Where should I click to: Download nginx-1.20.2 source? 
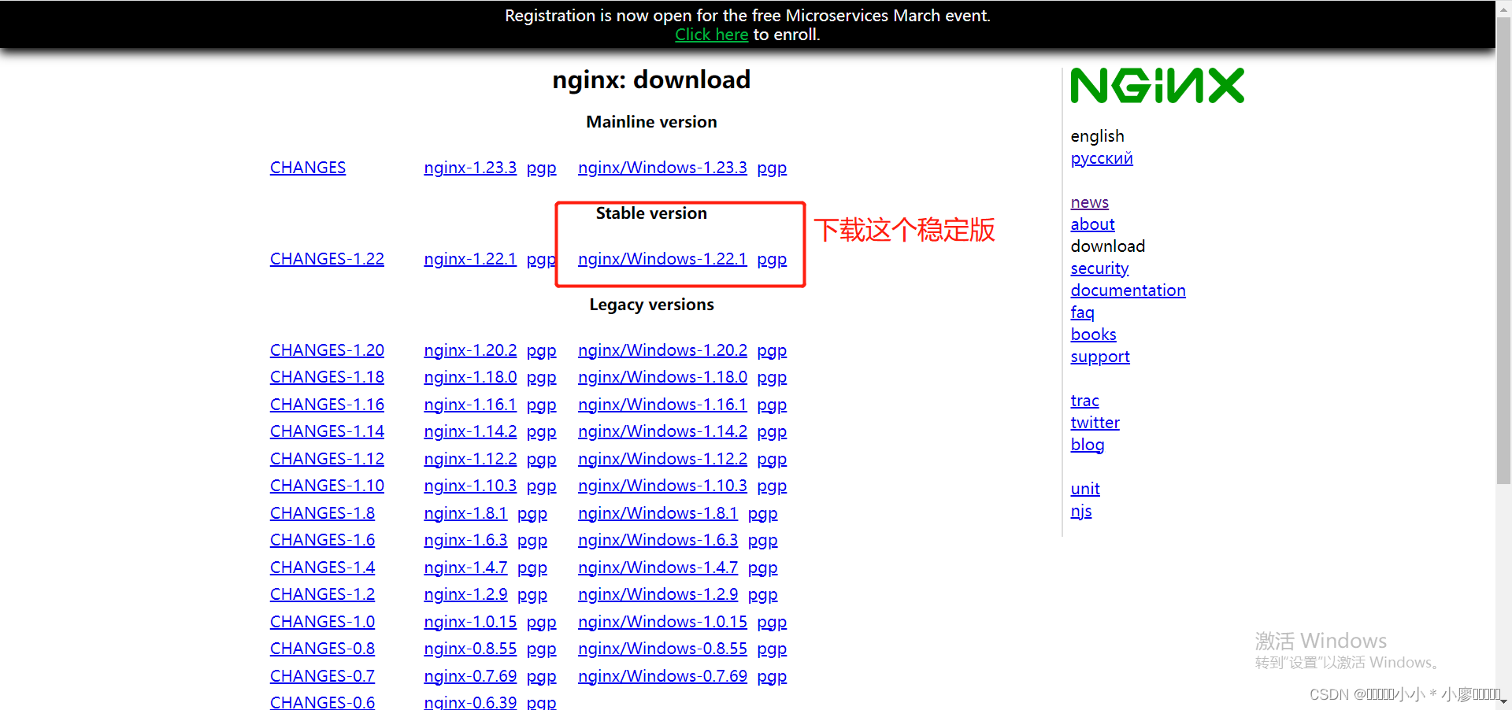(470, 350)
